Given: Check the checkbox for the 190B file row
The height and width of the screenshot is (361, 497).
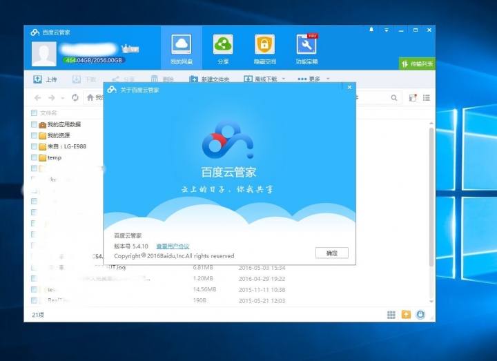Looking at the screenshot, I should 35,300.
